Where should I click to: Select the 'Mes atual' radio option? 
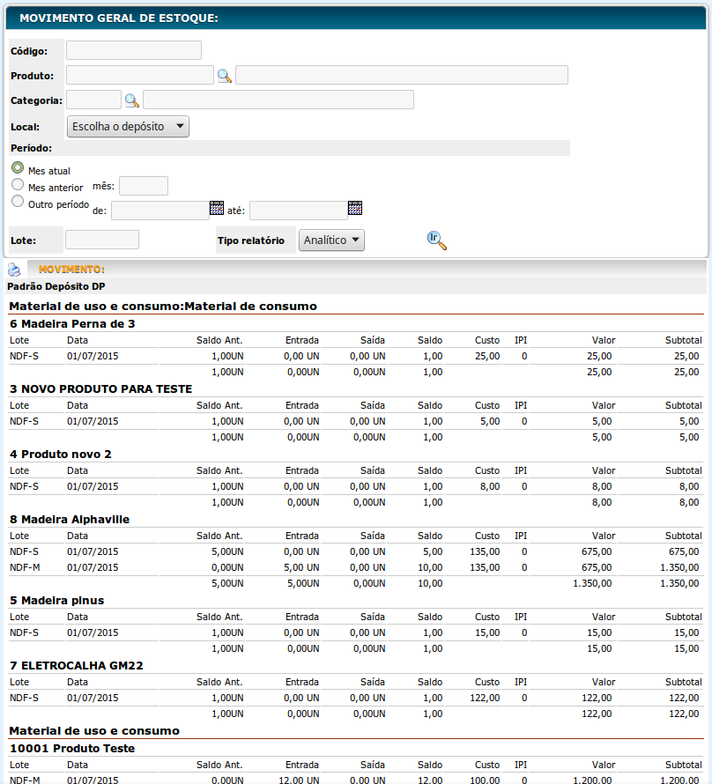click(x=18, y=167)
